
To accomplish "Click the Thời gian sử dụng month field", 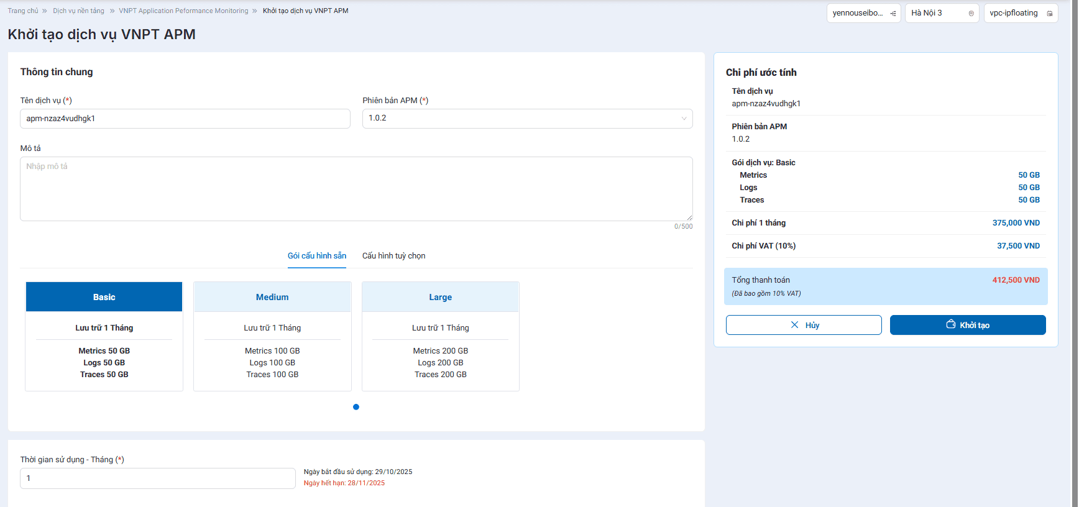I will (157, 478).
